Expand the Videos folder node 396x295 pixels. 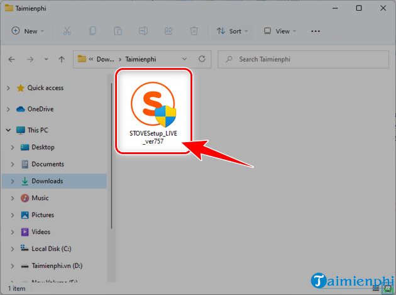[13, 232]
